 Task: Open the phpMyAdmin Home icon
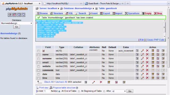click(10, 15)
